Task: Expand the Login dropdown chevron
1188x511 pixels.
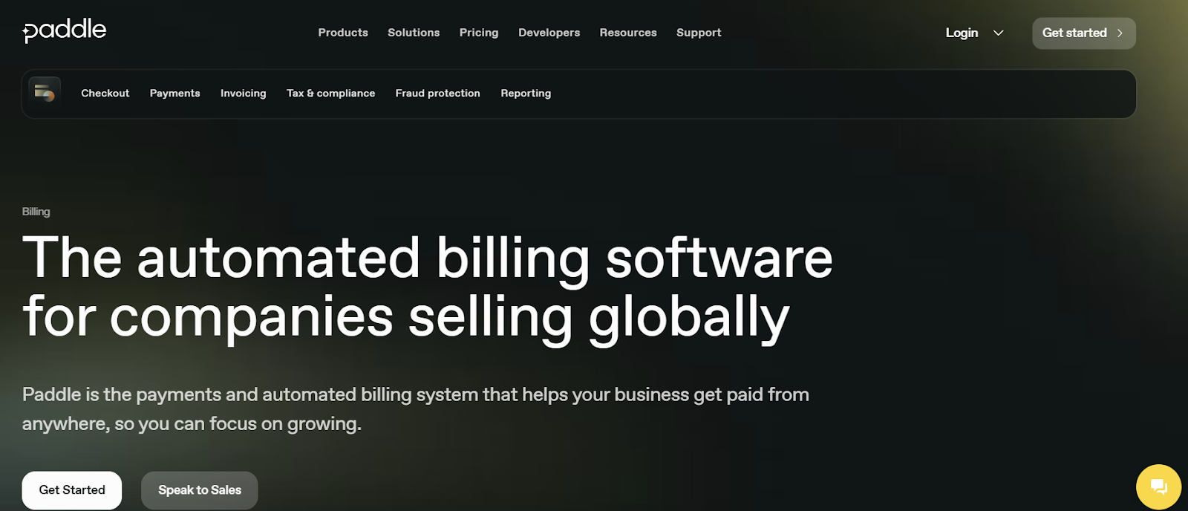Action: [998, 33]
